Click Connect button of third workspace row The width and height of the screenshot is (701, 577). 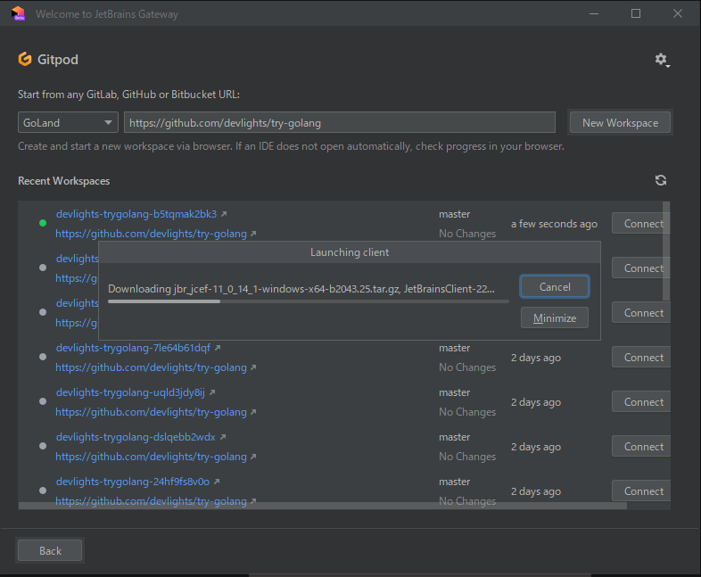641,313
